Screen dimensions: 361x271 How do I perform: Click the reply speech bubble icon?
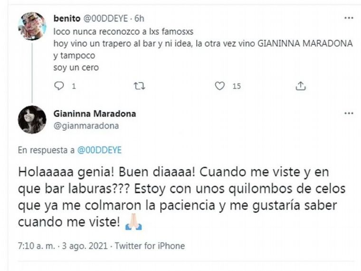pos(59,86)
